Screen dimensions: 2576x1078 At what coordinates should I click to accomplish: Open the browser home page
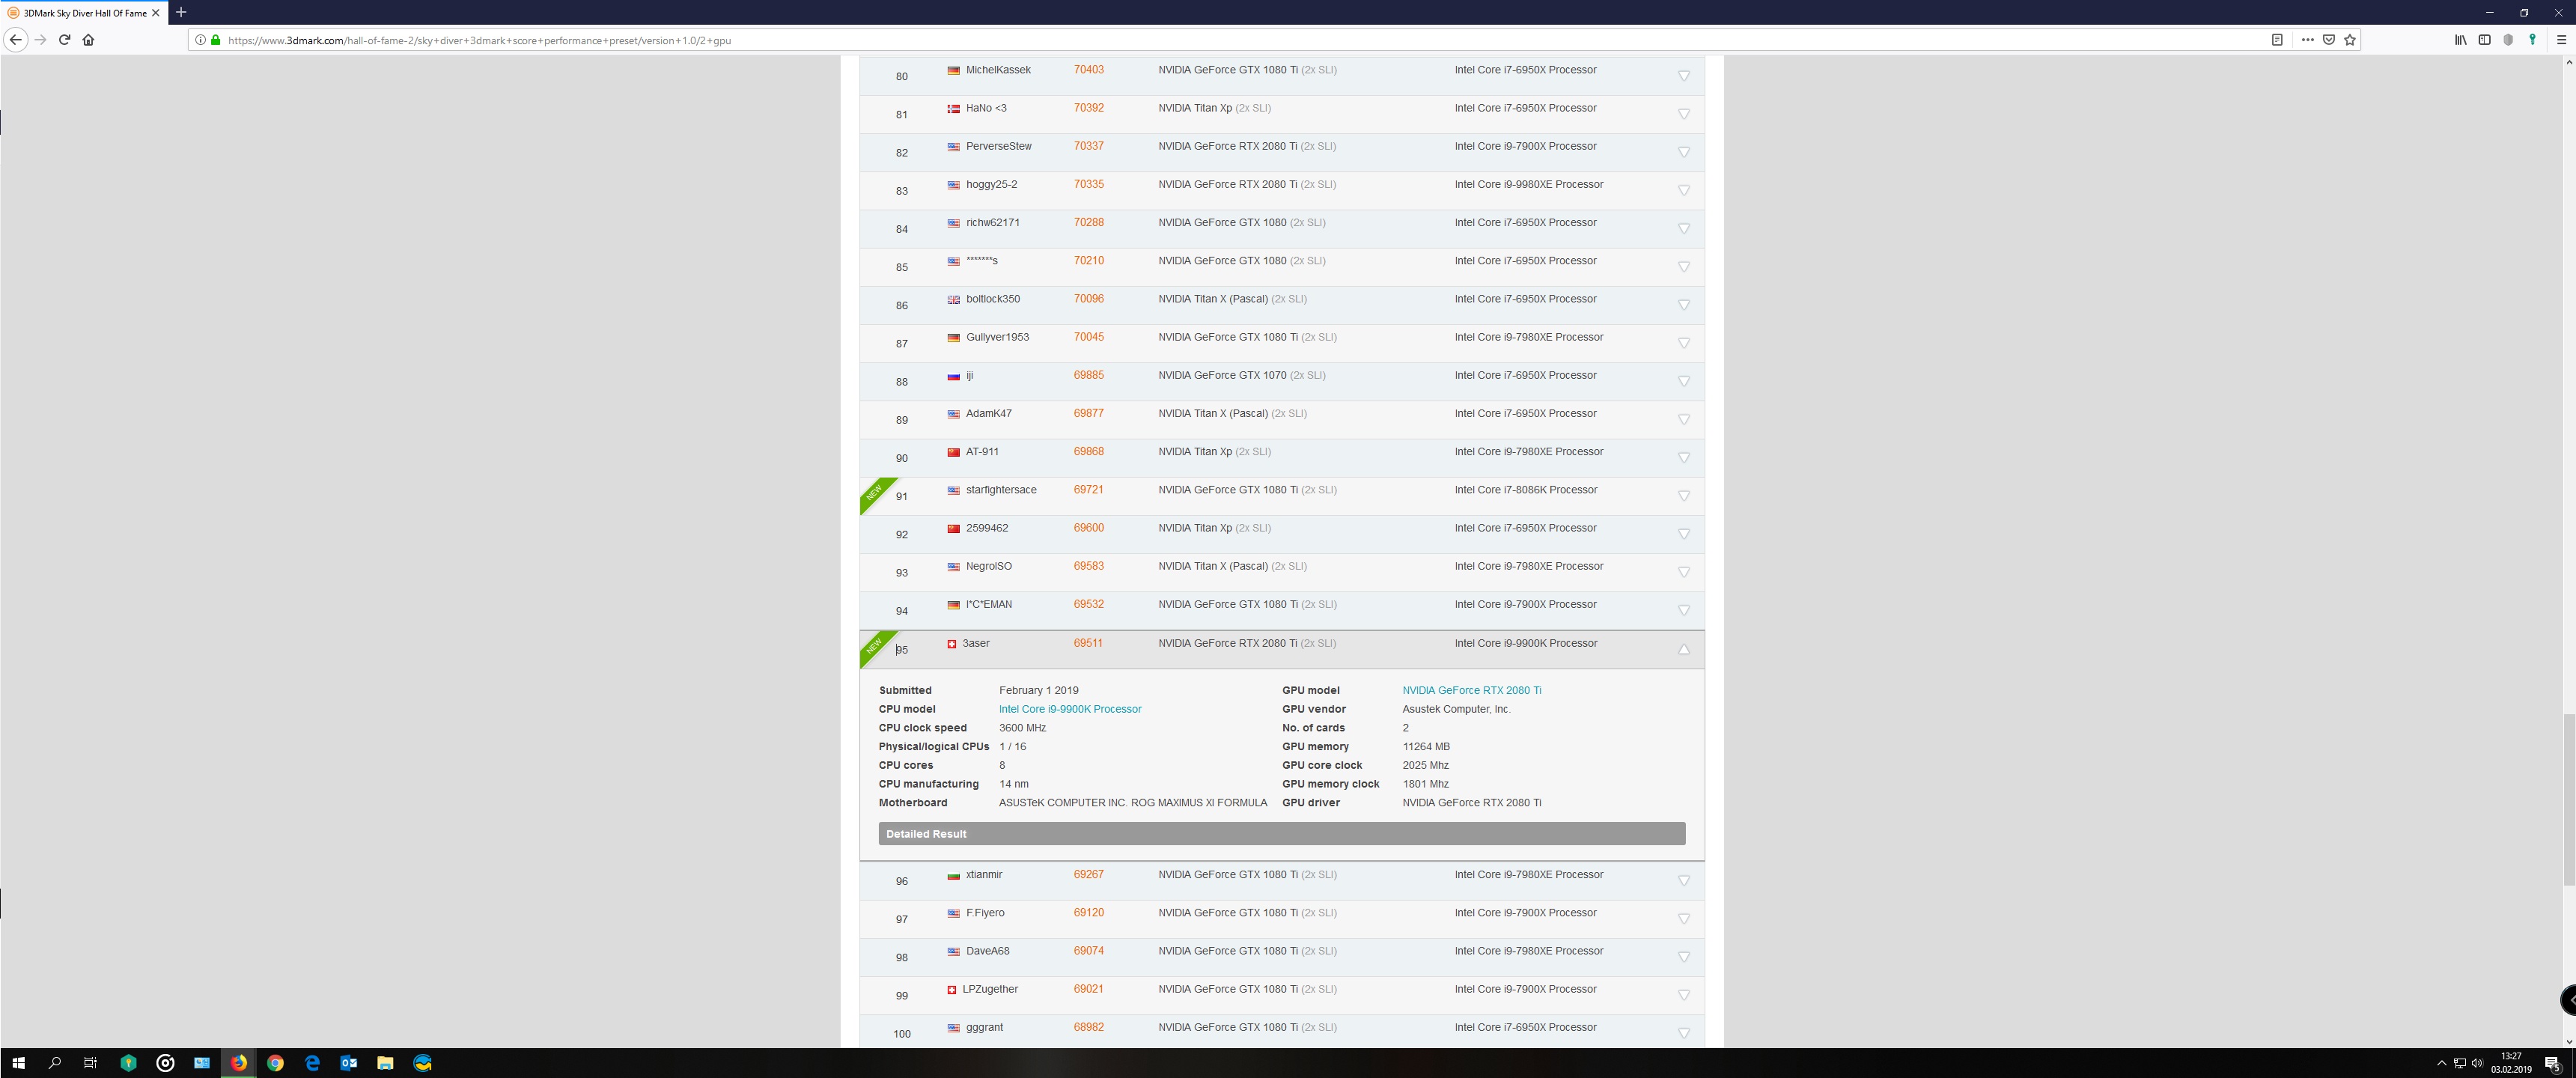[x=89, y=40]
